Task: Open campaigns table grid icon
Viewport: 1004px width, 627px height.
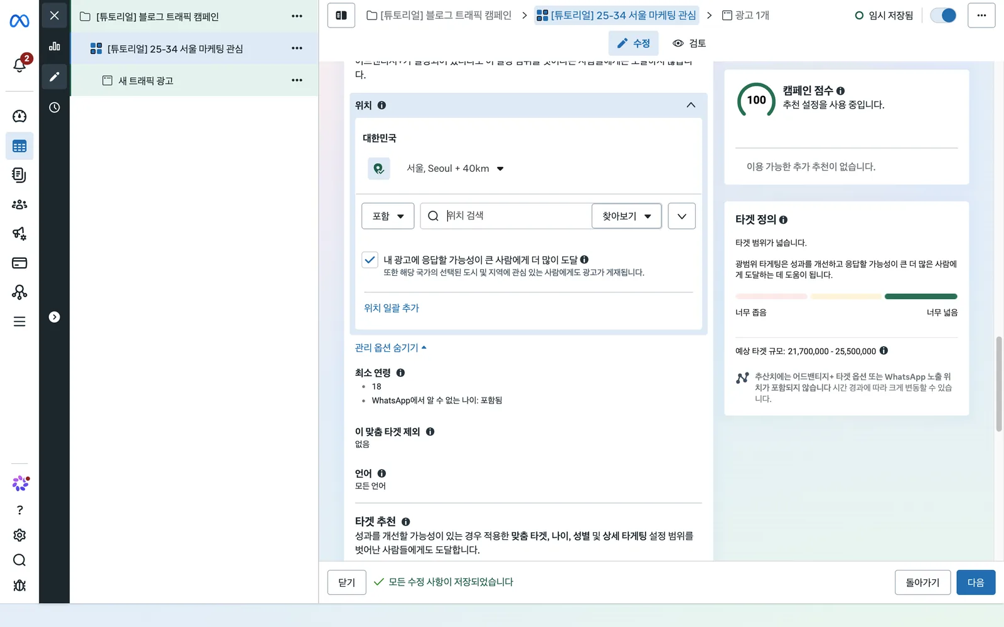Action: [19, 146]
